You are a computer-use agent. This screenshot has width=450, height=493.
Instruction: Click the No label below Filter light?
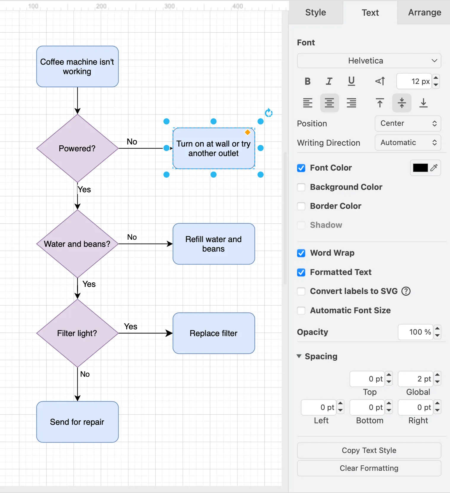coord(85,374)
